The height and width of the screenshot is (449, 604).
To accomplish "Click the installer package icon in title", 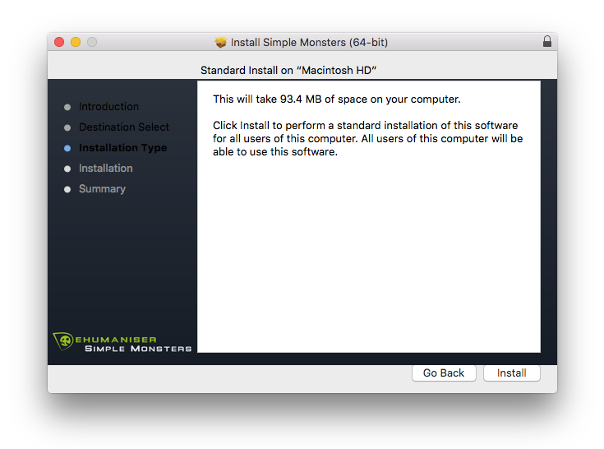I will coord(221,42).
